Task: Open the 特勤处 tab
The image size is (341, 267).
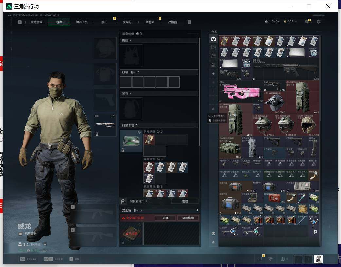Action: tap(150, 22)
